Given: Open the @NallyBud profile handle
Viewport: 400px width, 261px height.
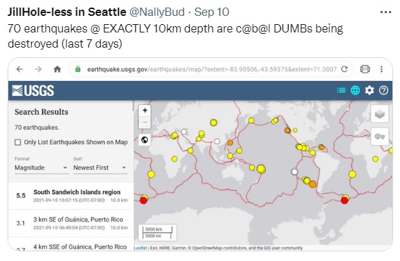Looking at the screenshot, I should 156,12.
